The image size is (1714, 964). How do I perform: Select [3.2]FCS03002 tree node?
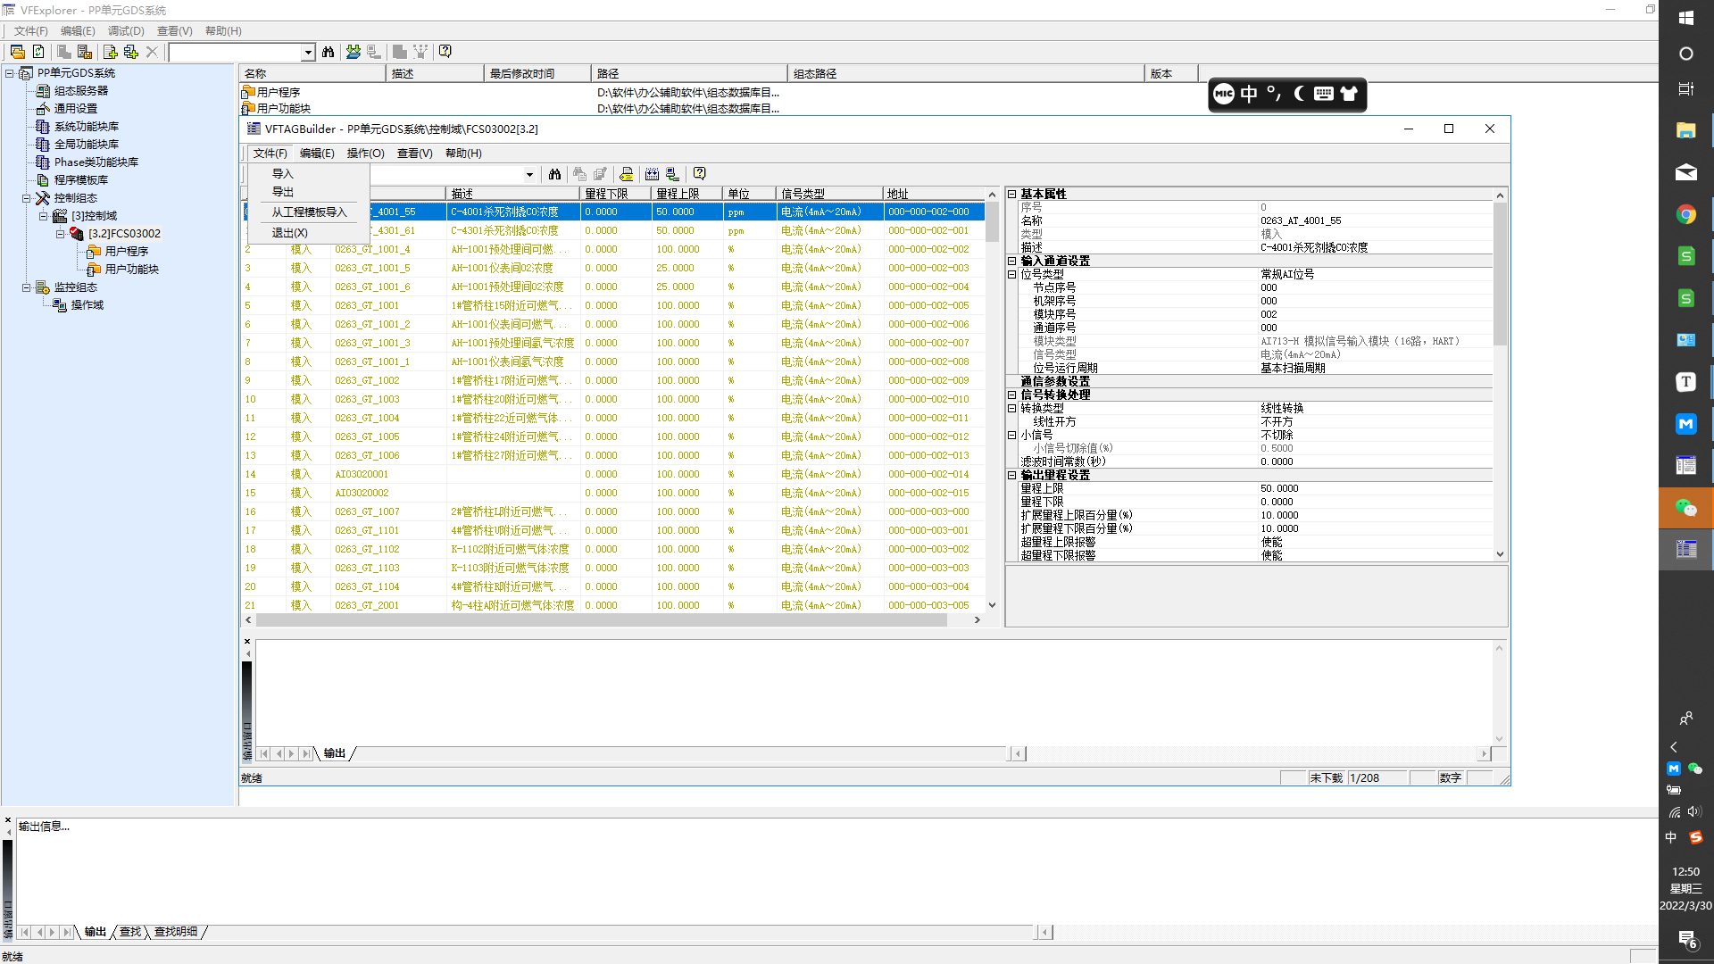point(124,234)
